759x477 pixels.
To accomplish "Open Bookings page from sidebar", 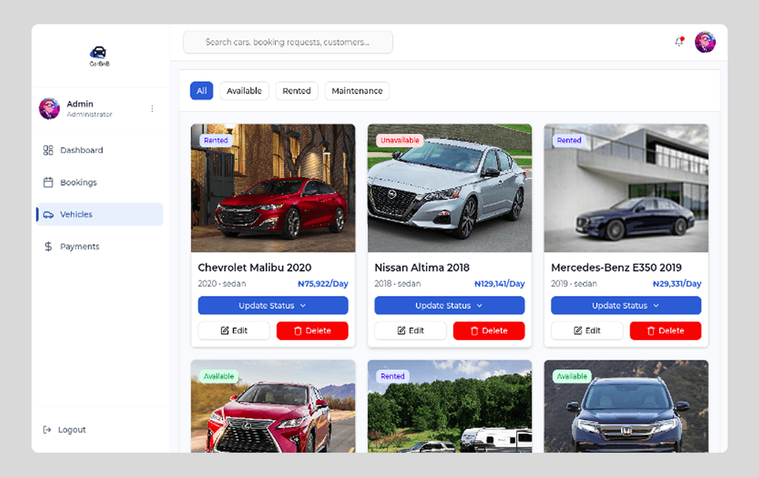I will 100,183.
